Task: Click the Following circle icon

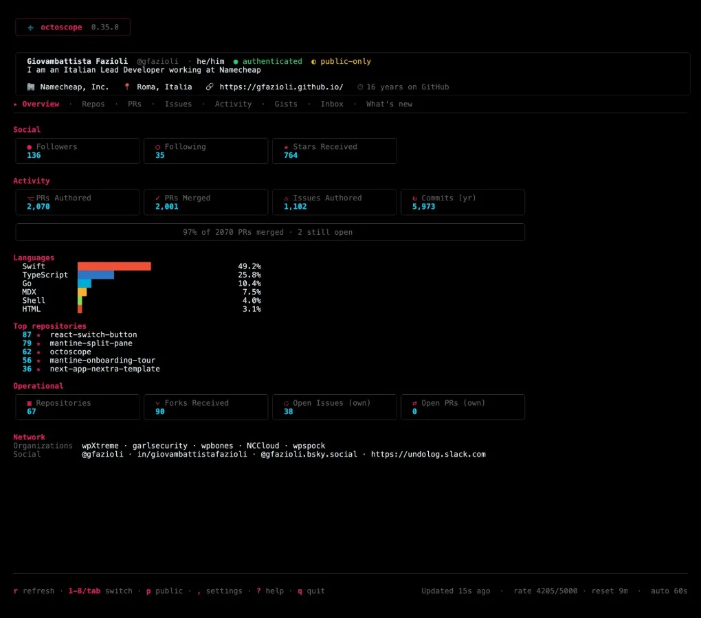Action: [157, 147]
